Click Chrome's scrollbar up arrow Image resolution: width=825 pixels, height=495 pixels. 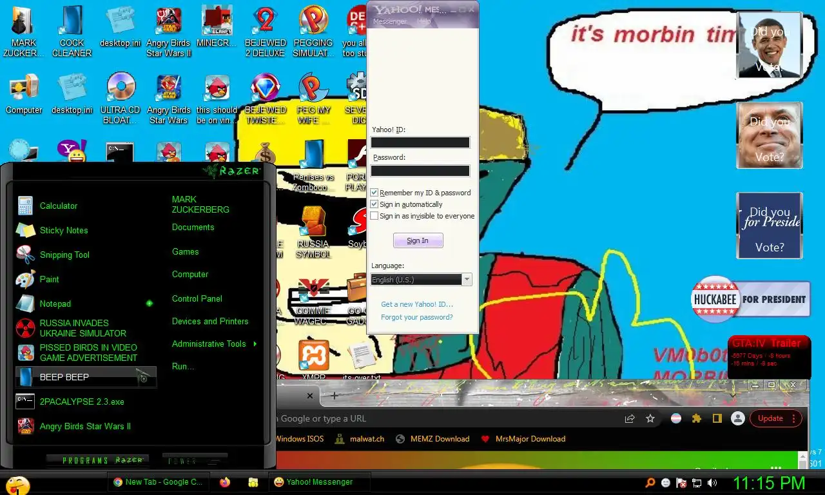pos(803,456)
